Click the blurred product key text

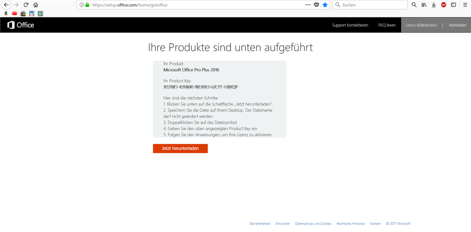[201, 87]
